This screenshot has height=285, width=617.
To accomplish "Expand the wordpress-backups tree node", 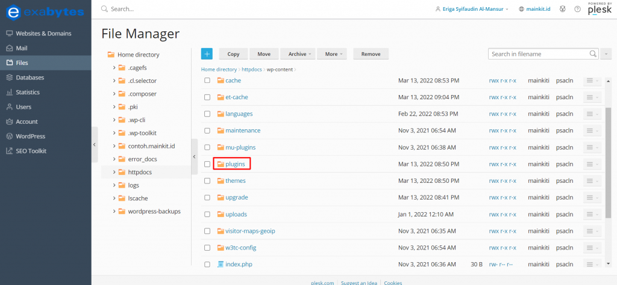I will pyautogui.click(x=114, y=211).
